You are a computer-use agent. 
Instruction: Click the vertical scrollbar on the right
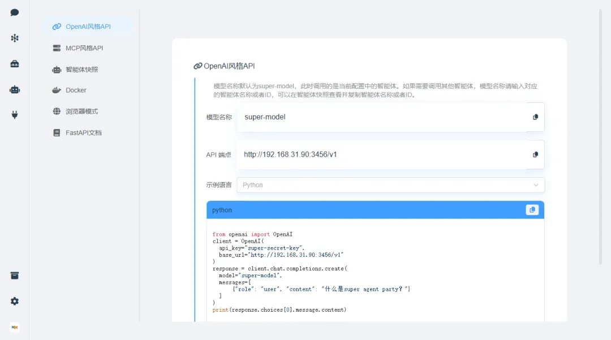[600, 136]
